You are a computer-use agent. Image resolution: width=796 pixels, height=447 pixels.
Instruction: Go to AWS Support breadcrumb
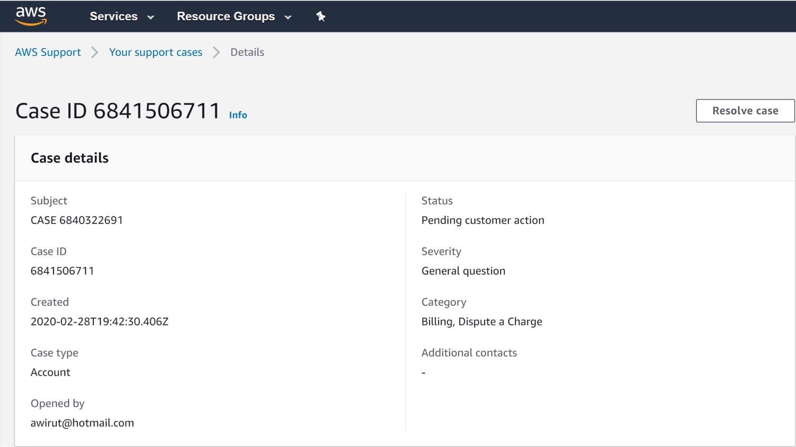click(48, 52)
